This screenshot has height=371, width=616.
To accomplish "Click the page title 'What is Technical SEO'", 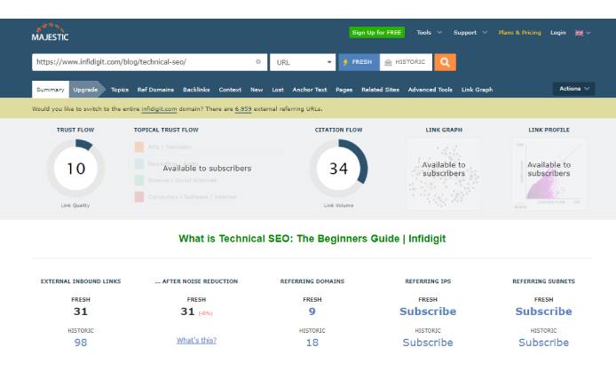I will [x=312, y=239].
